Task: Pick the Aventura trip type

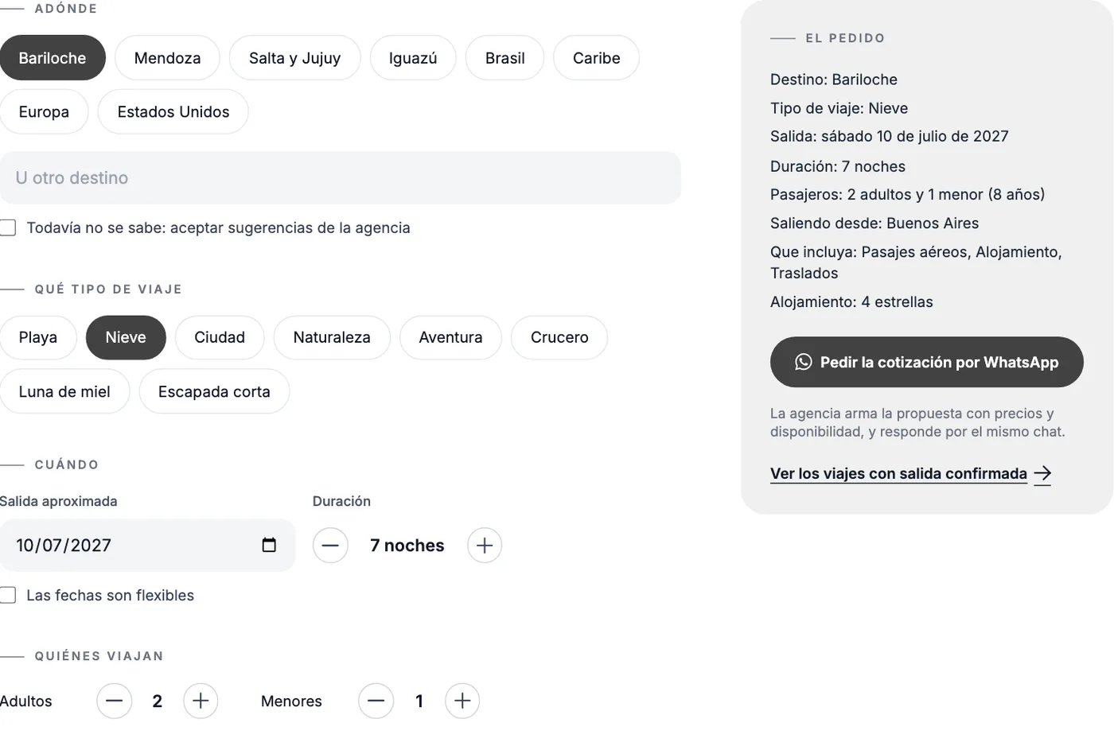Action: coord(450,337)
